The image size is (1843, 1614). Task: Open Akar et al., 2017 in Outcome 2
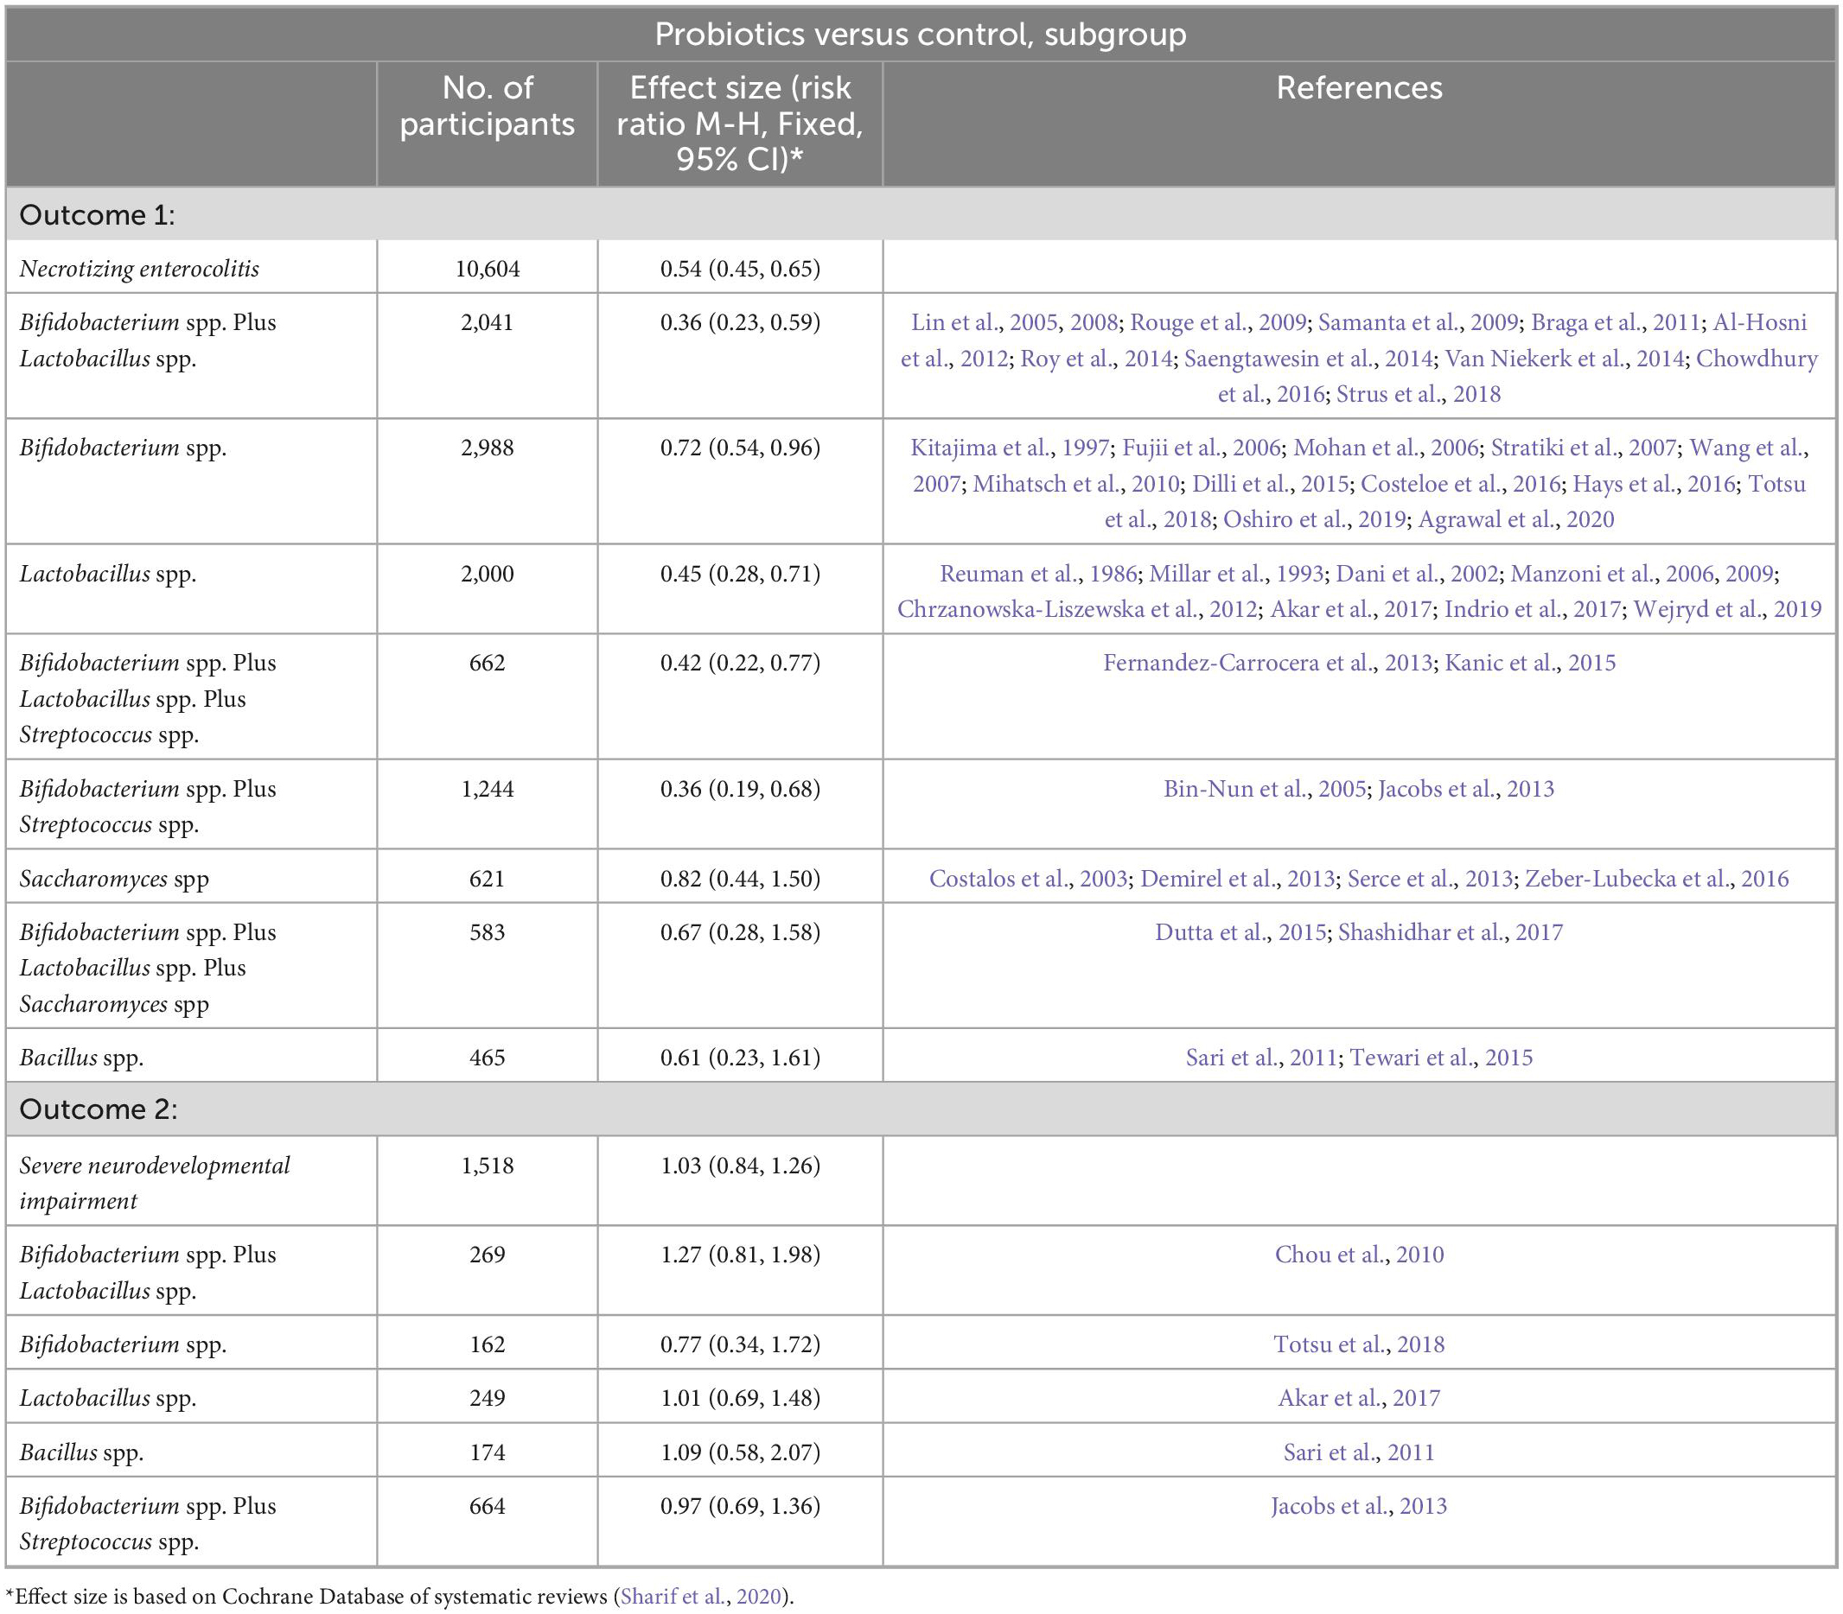1359,1399
